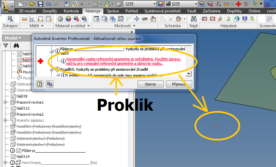Click the down arrow of dialog scrollbar
This screenshot has width=276, height=167.
click(x=188, y=74)
